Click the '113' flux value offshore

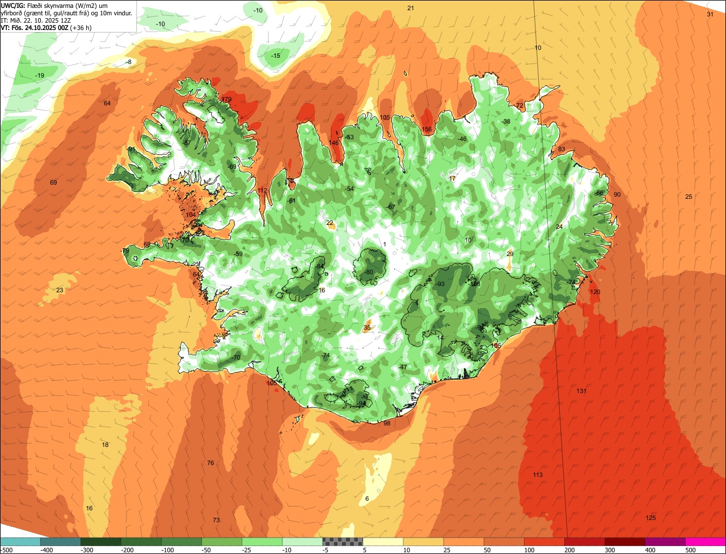pos(538,475)
